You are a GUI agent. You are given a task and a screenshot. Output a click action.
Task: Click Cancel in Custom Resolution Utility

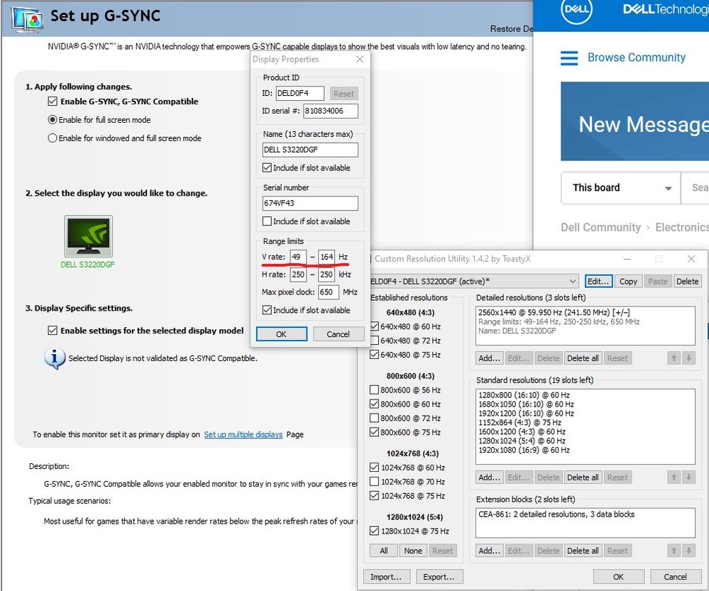pos(675,577)
